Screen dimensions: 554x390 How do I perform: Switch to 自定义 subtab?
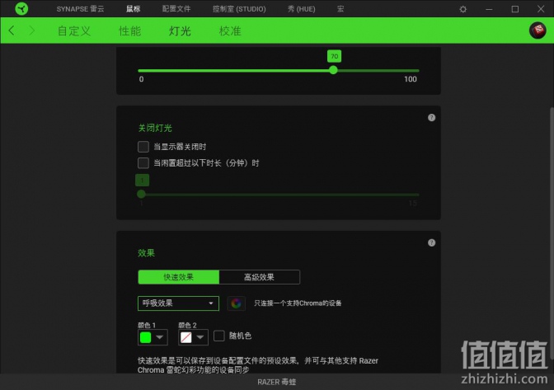(74, 31)
